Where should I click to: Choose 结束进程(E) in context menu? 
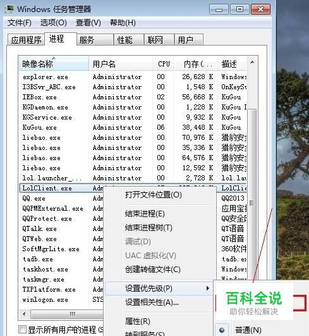pos(145,214)
